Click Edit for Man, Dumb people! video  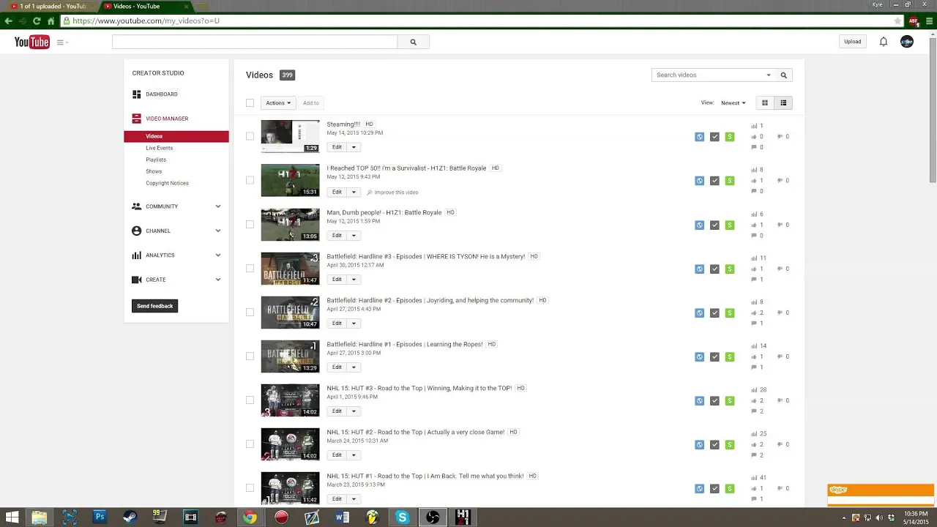click(337, 235)
